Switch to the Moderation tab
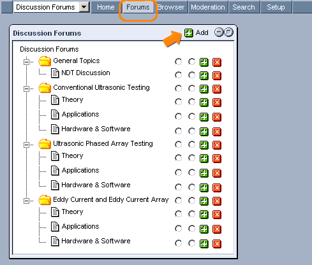 pos(208,7)
